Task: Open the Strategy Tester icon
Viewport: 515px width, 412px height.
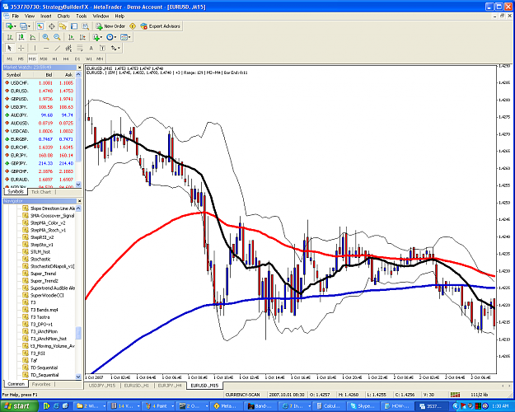Action: 86,26
